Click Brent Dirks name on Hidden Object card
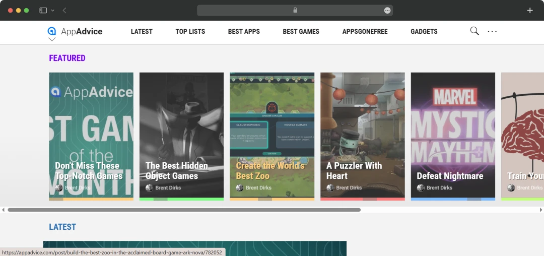544x256 pixels. pos(168,187)
